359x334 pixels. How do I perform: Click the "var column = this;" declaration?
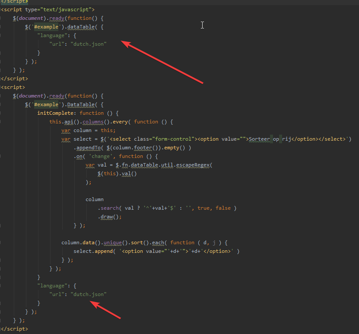(x=89, y=130)
